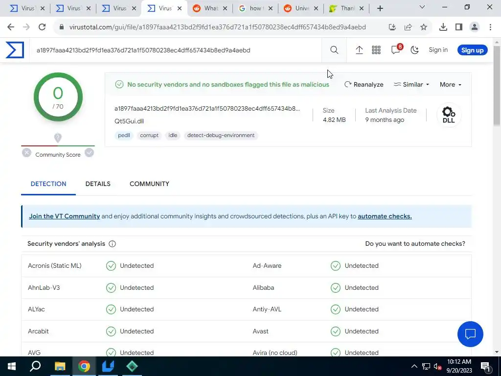
Task: Toggle dark mode moon icon
Action: click(414, 50)
